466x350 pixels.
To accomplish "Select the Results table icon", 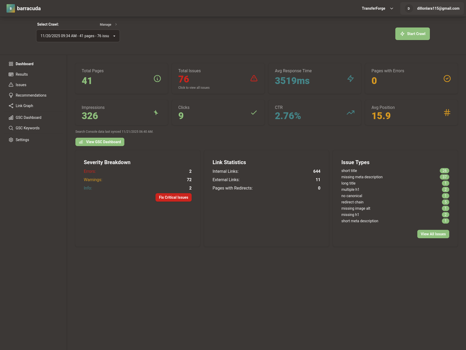I will tap(11, 74).
